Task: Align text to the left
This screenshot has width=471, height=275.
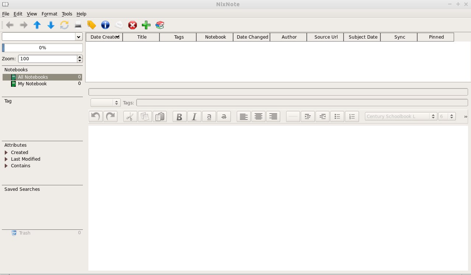Action: coord(243,117)
